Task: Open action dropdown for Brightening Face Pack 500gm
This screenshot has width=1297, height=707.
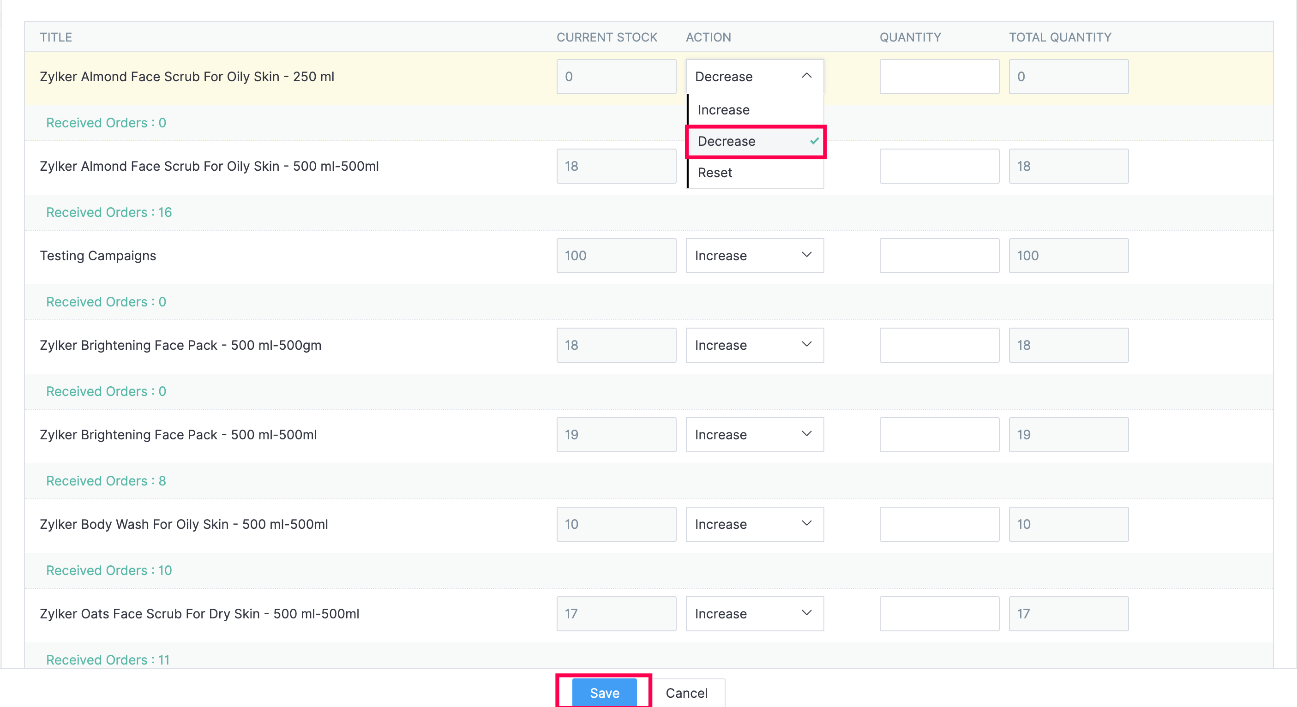Action: 754,346
